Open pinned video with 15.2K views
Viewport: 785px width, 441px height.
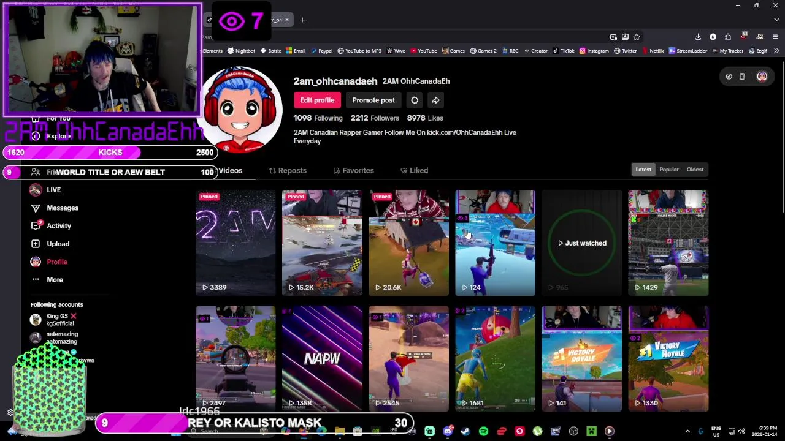tap(322, 243)
